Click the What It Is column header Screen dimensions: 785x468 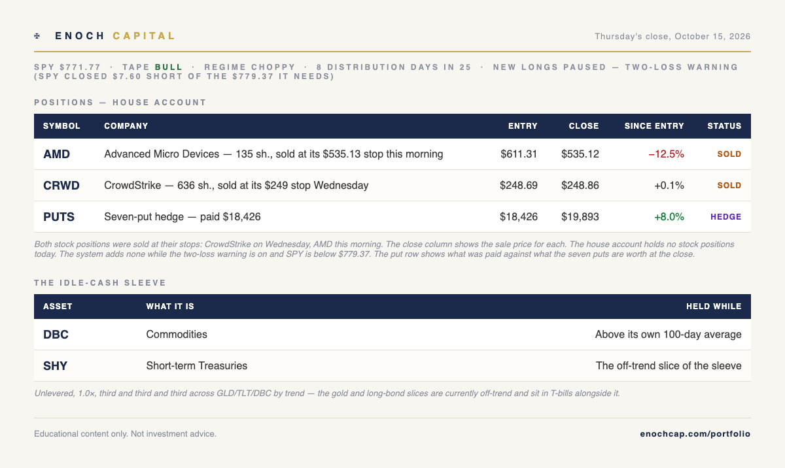point(170,307)
